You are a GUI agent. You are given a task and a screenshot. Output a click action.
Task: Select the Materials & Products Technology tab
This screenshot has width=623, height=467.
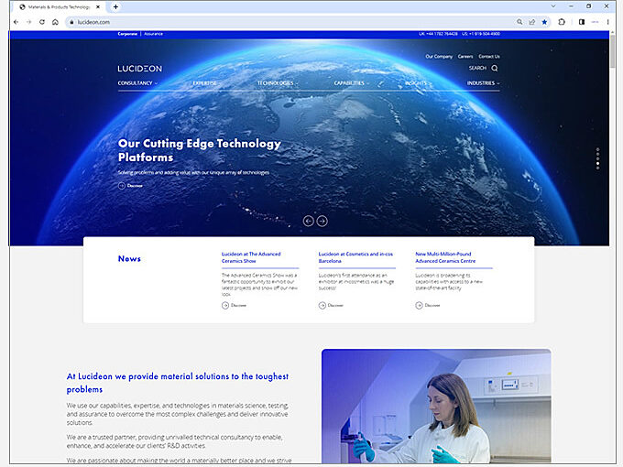click(x=59, y=6)
